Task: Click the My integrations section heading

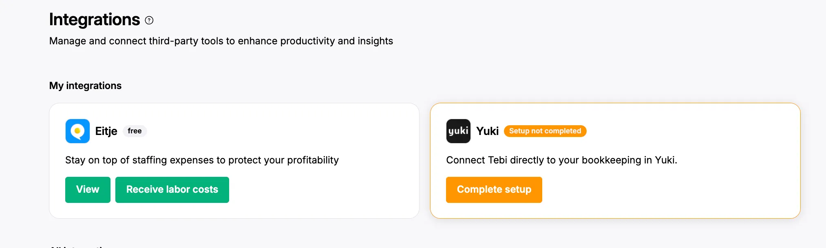Action: tap(85, 86)
